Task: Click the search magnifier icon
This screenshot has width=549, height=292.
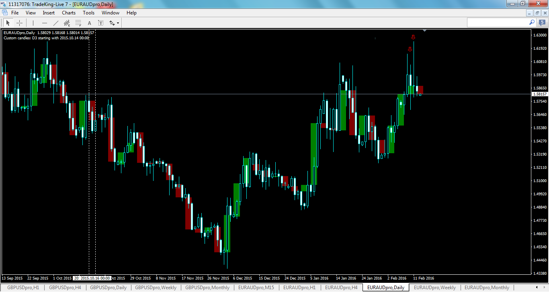Action: click(x=532, y=22)
